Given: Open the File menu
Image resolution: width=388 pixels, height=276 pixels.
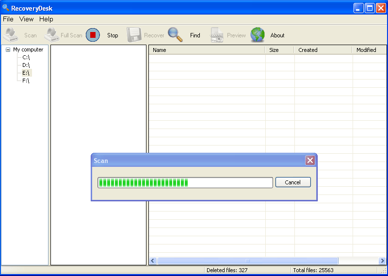Looking at the screenshot, I should [8, 19].
